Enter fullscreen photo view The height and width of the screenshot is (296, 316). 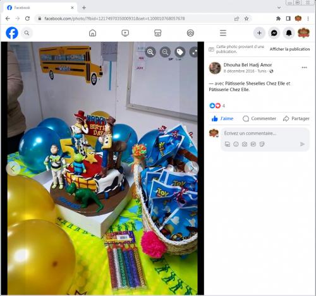(194, 52)
